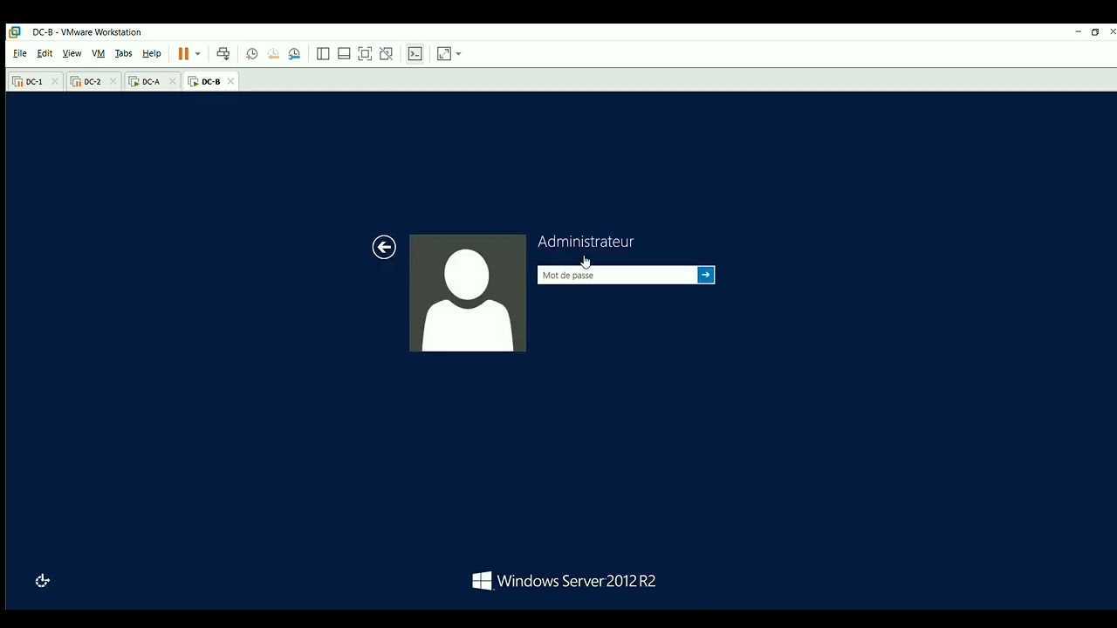Click the Administrateur user avatar
Image resolution: width=1117 pixels, height=628 pixels.
point(468,293)
